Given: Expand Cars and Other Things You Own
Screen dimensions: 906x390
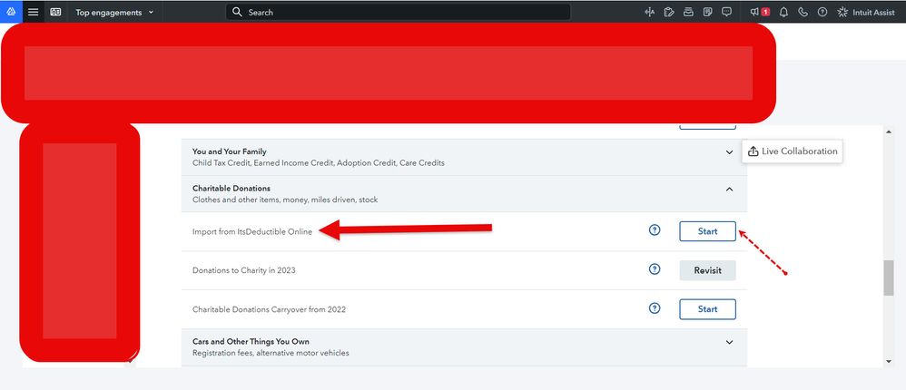Looking at the screenshot, I should (x=729, y=342).
